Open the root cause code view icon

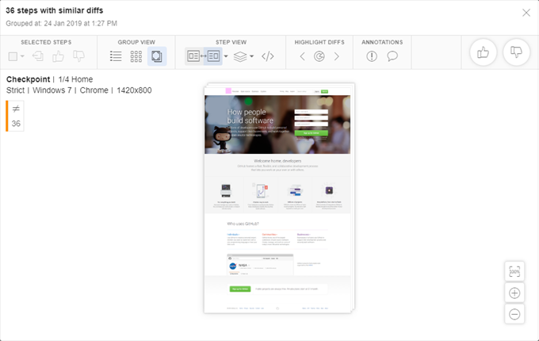268,56
